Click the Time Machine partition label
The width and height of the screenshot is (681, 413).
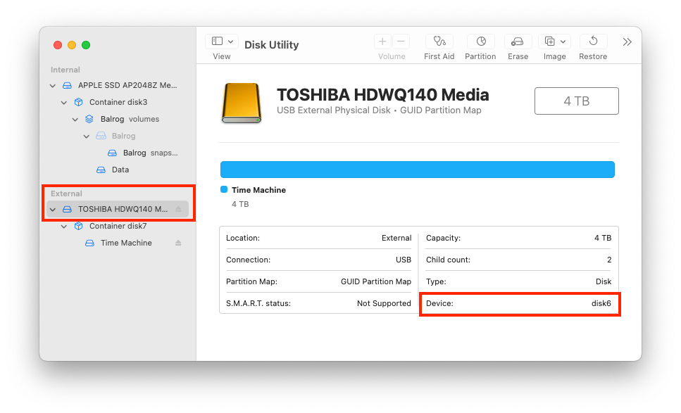click(x=259, y=190)
